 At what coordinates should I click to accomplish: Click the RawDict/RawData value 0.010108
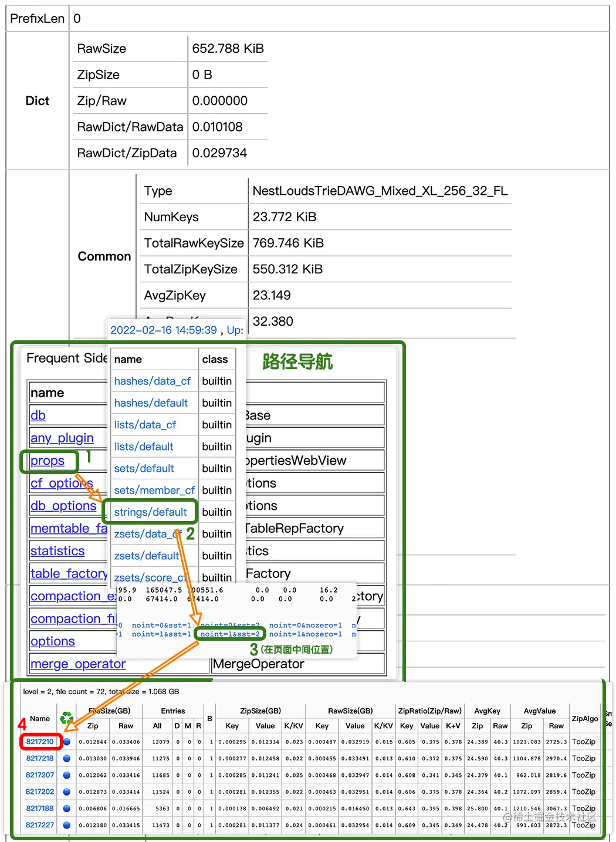point(217,127)
